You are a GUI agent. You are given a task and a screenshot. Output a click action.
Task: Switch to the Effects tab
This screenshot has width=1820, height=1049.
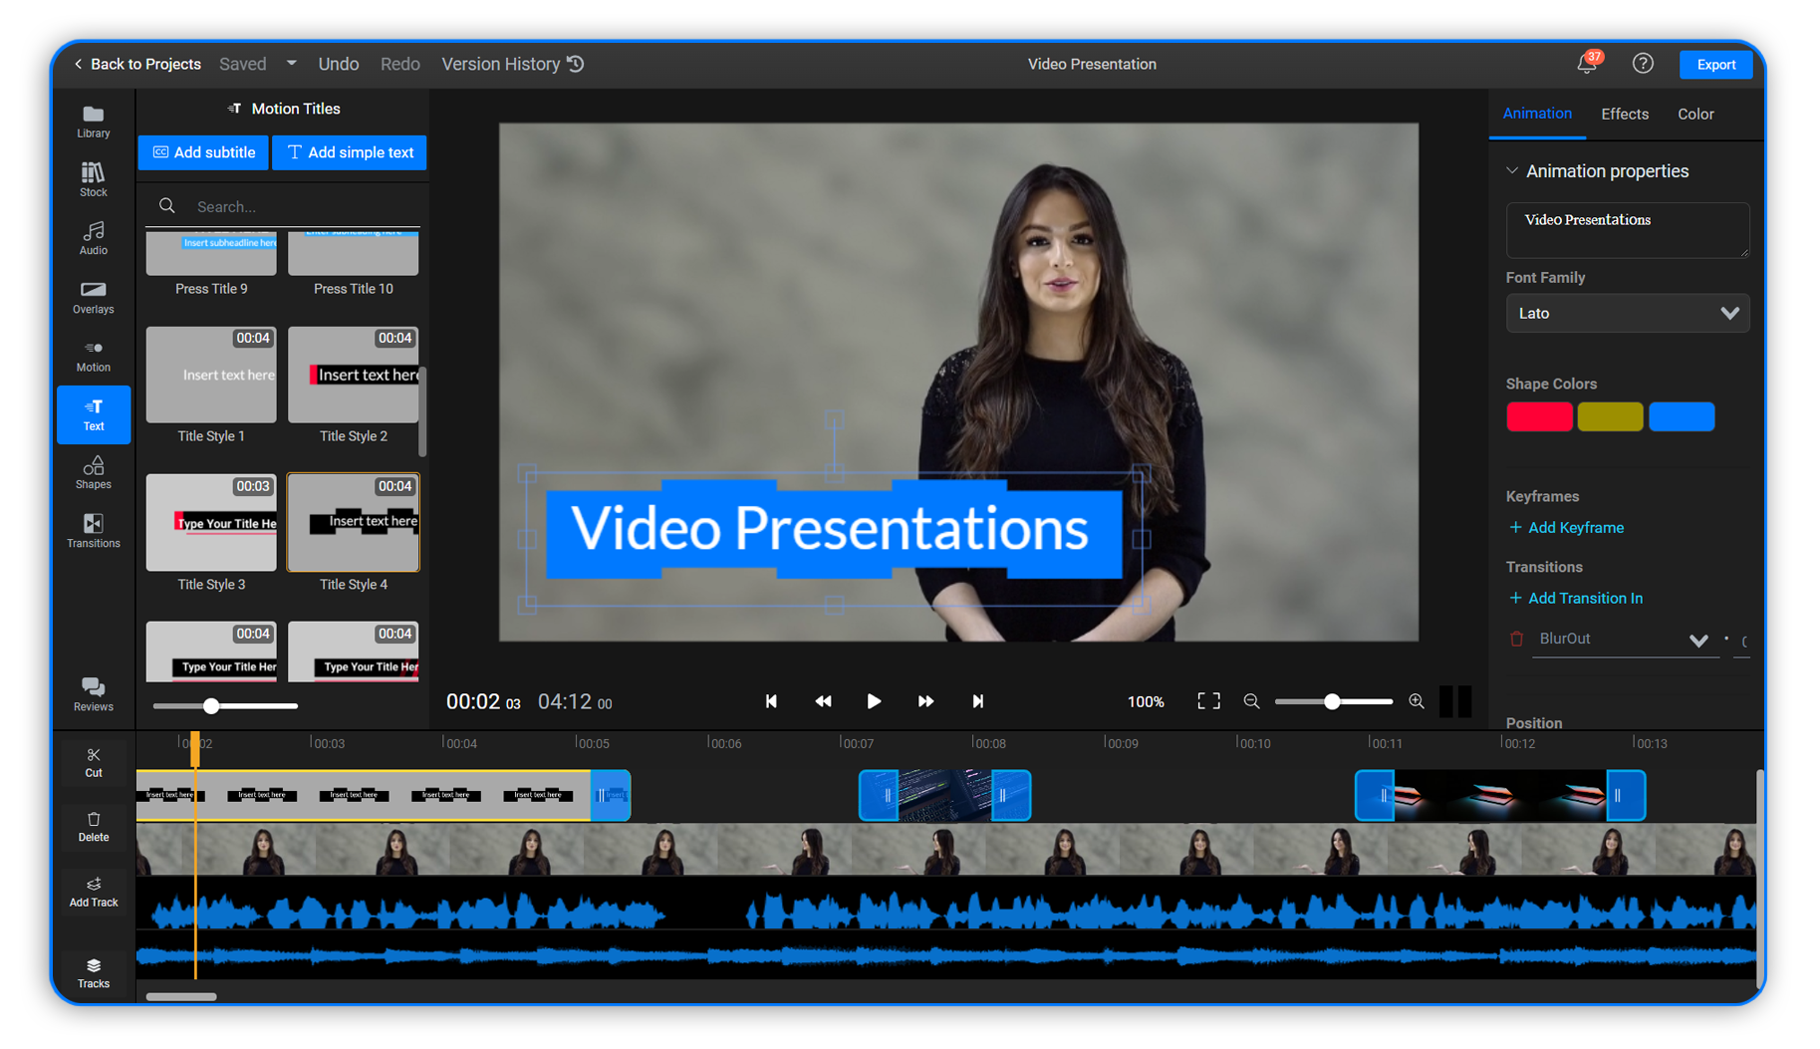point(1625,114)
